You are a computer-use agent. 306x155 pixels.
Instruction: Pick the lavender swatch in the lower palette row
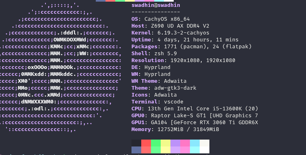(x=175, y=150)
